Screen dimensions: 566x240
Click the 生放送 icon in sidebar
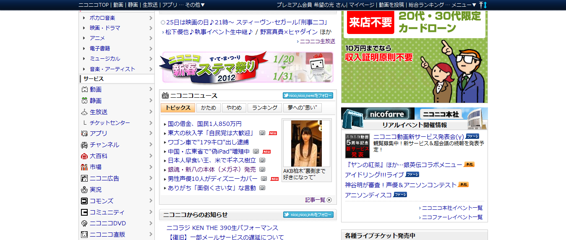pos(84,112)
